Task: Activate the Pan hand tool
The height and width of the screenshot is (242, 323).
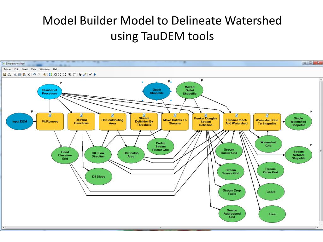Action: [74, 74]
